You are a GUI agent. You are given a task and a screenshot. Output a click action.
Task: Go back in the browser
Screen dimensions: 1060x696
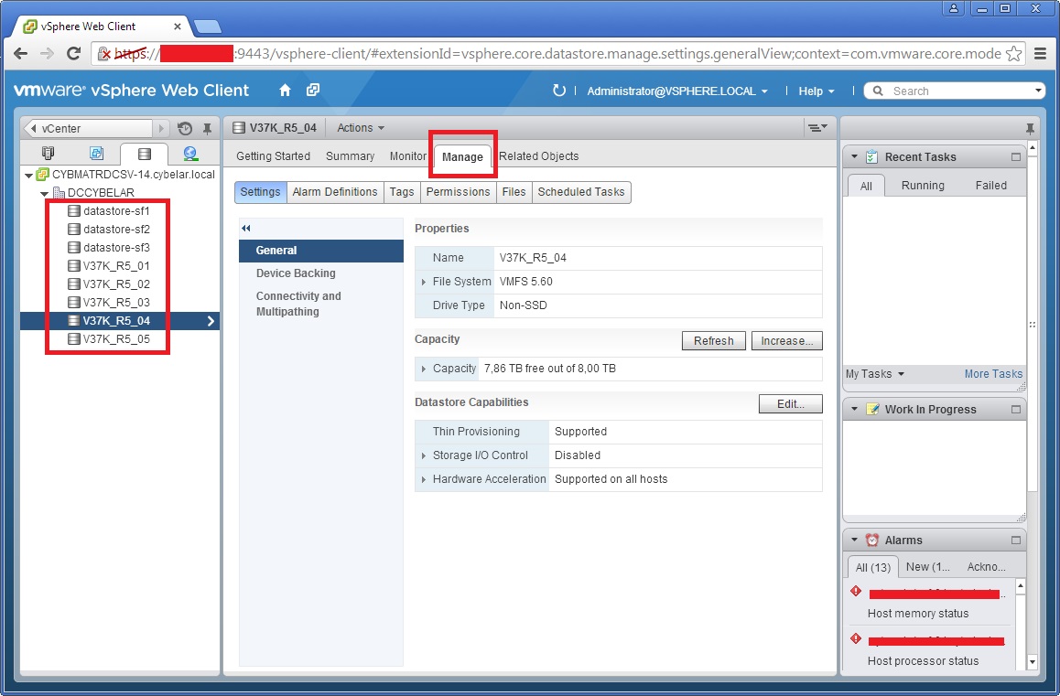(21, 53)
